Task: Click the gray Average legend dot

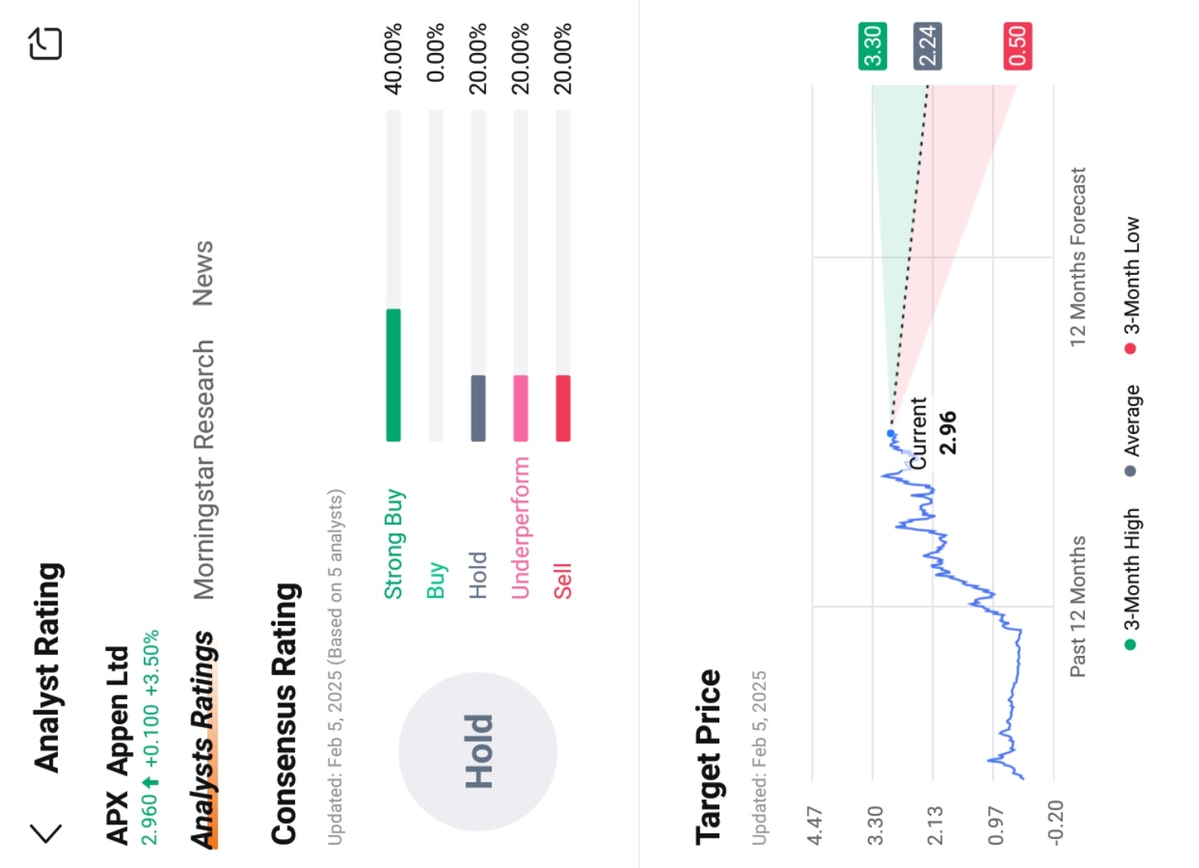Action: point(1131,471)
